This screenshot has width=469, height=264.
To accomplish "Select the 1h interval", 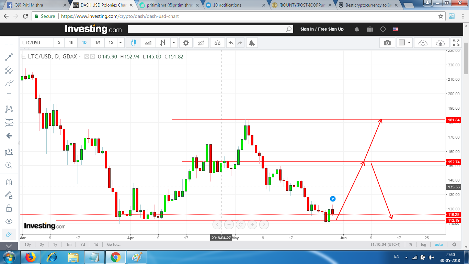I will (71, 43).
